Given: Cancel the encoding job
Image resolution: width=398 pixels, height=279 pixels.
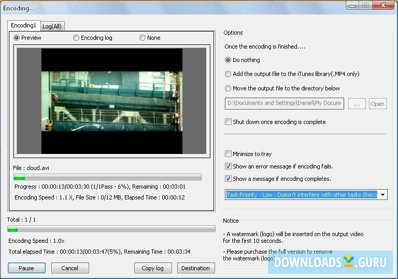Looking at the screenshot, I should tap(70, 268).
